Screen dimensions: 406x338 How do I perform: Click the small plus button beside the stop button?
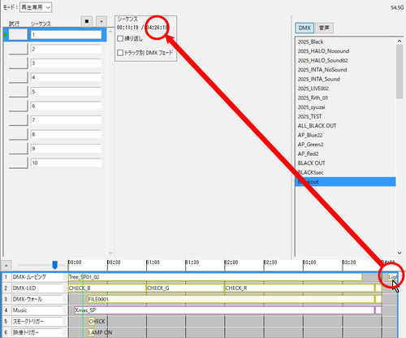pyautogui.click(x=101, y=21)
